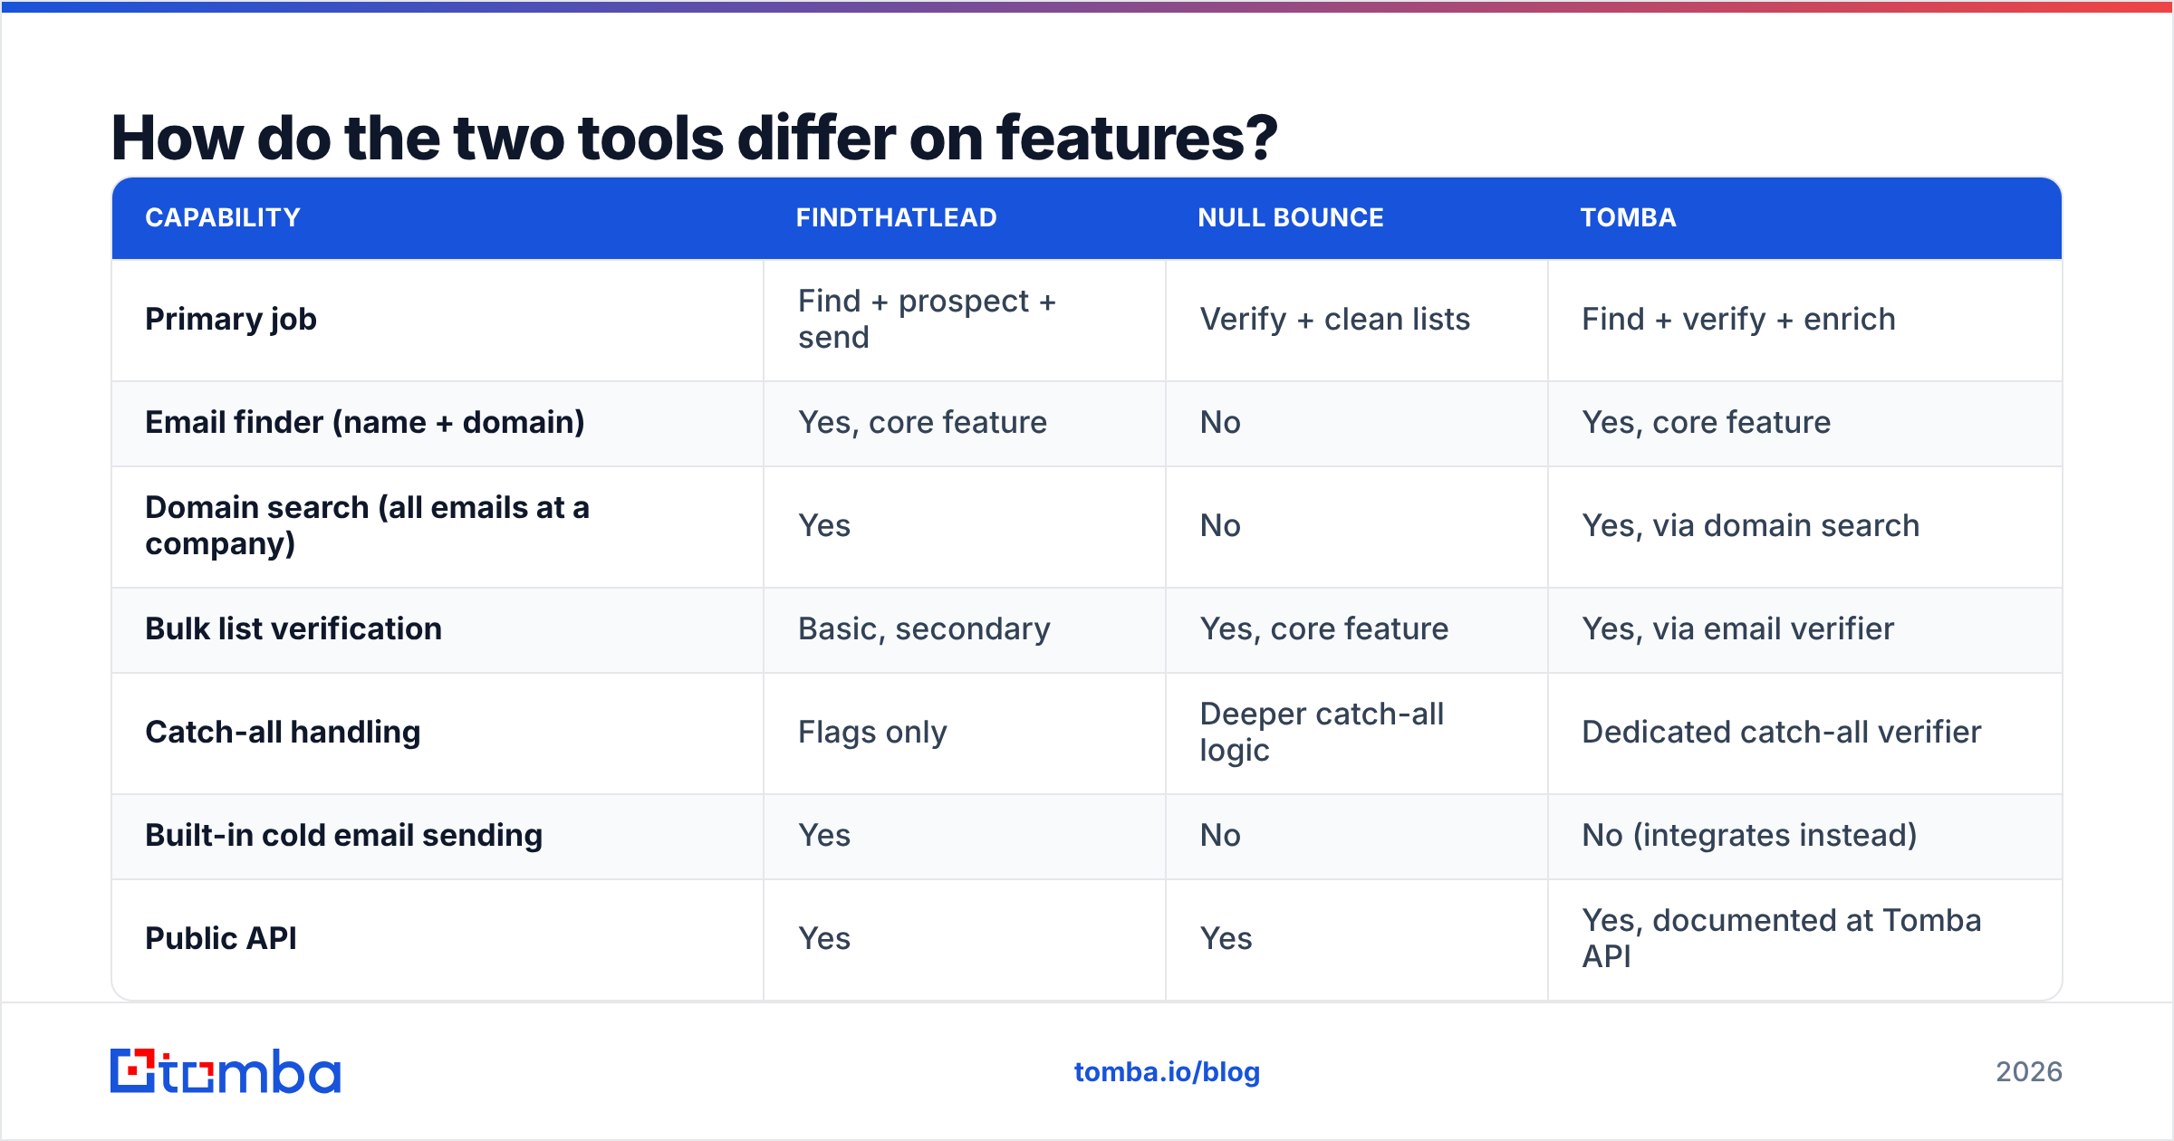The width and height of the screenshot is (2174, 1141).
Task: Click 'No (integrates instead)' cell
Action: click(1749, 835)
